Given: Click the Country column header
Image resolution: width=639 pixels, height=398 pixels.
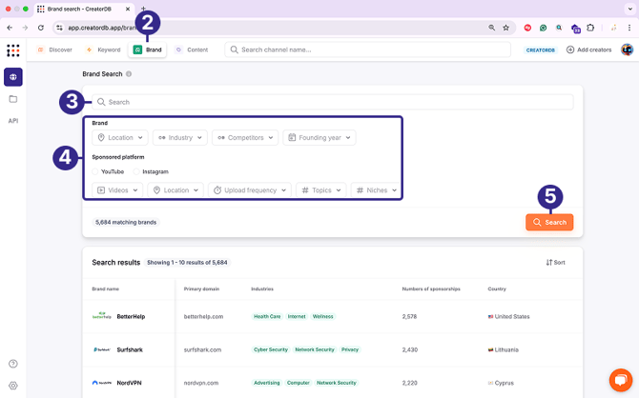Looking at the screenshot, I should coord(497,289).
